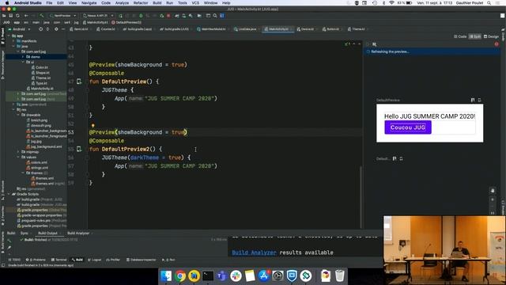Open the Terminal tool window button

pos(59,260)
